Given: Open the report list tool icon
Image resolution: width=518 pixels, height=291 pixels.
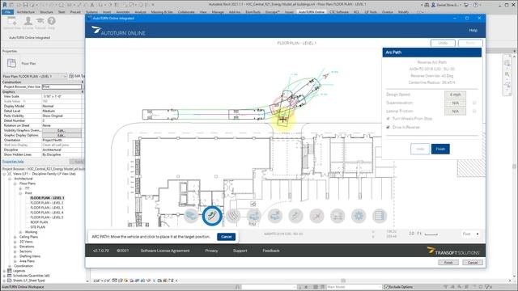Looking at the screenshot, I should pos(380,216).
